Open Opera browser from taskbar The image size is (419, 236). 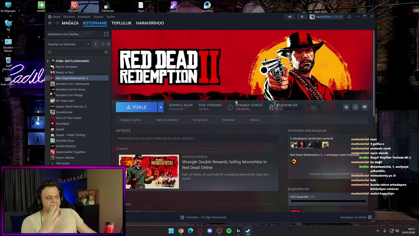coord(200,231)
